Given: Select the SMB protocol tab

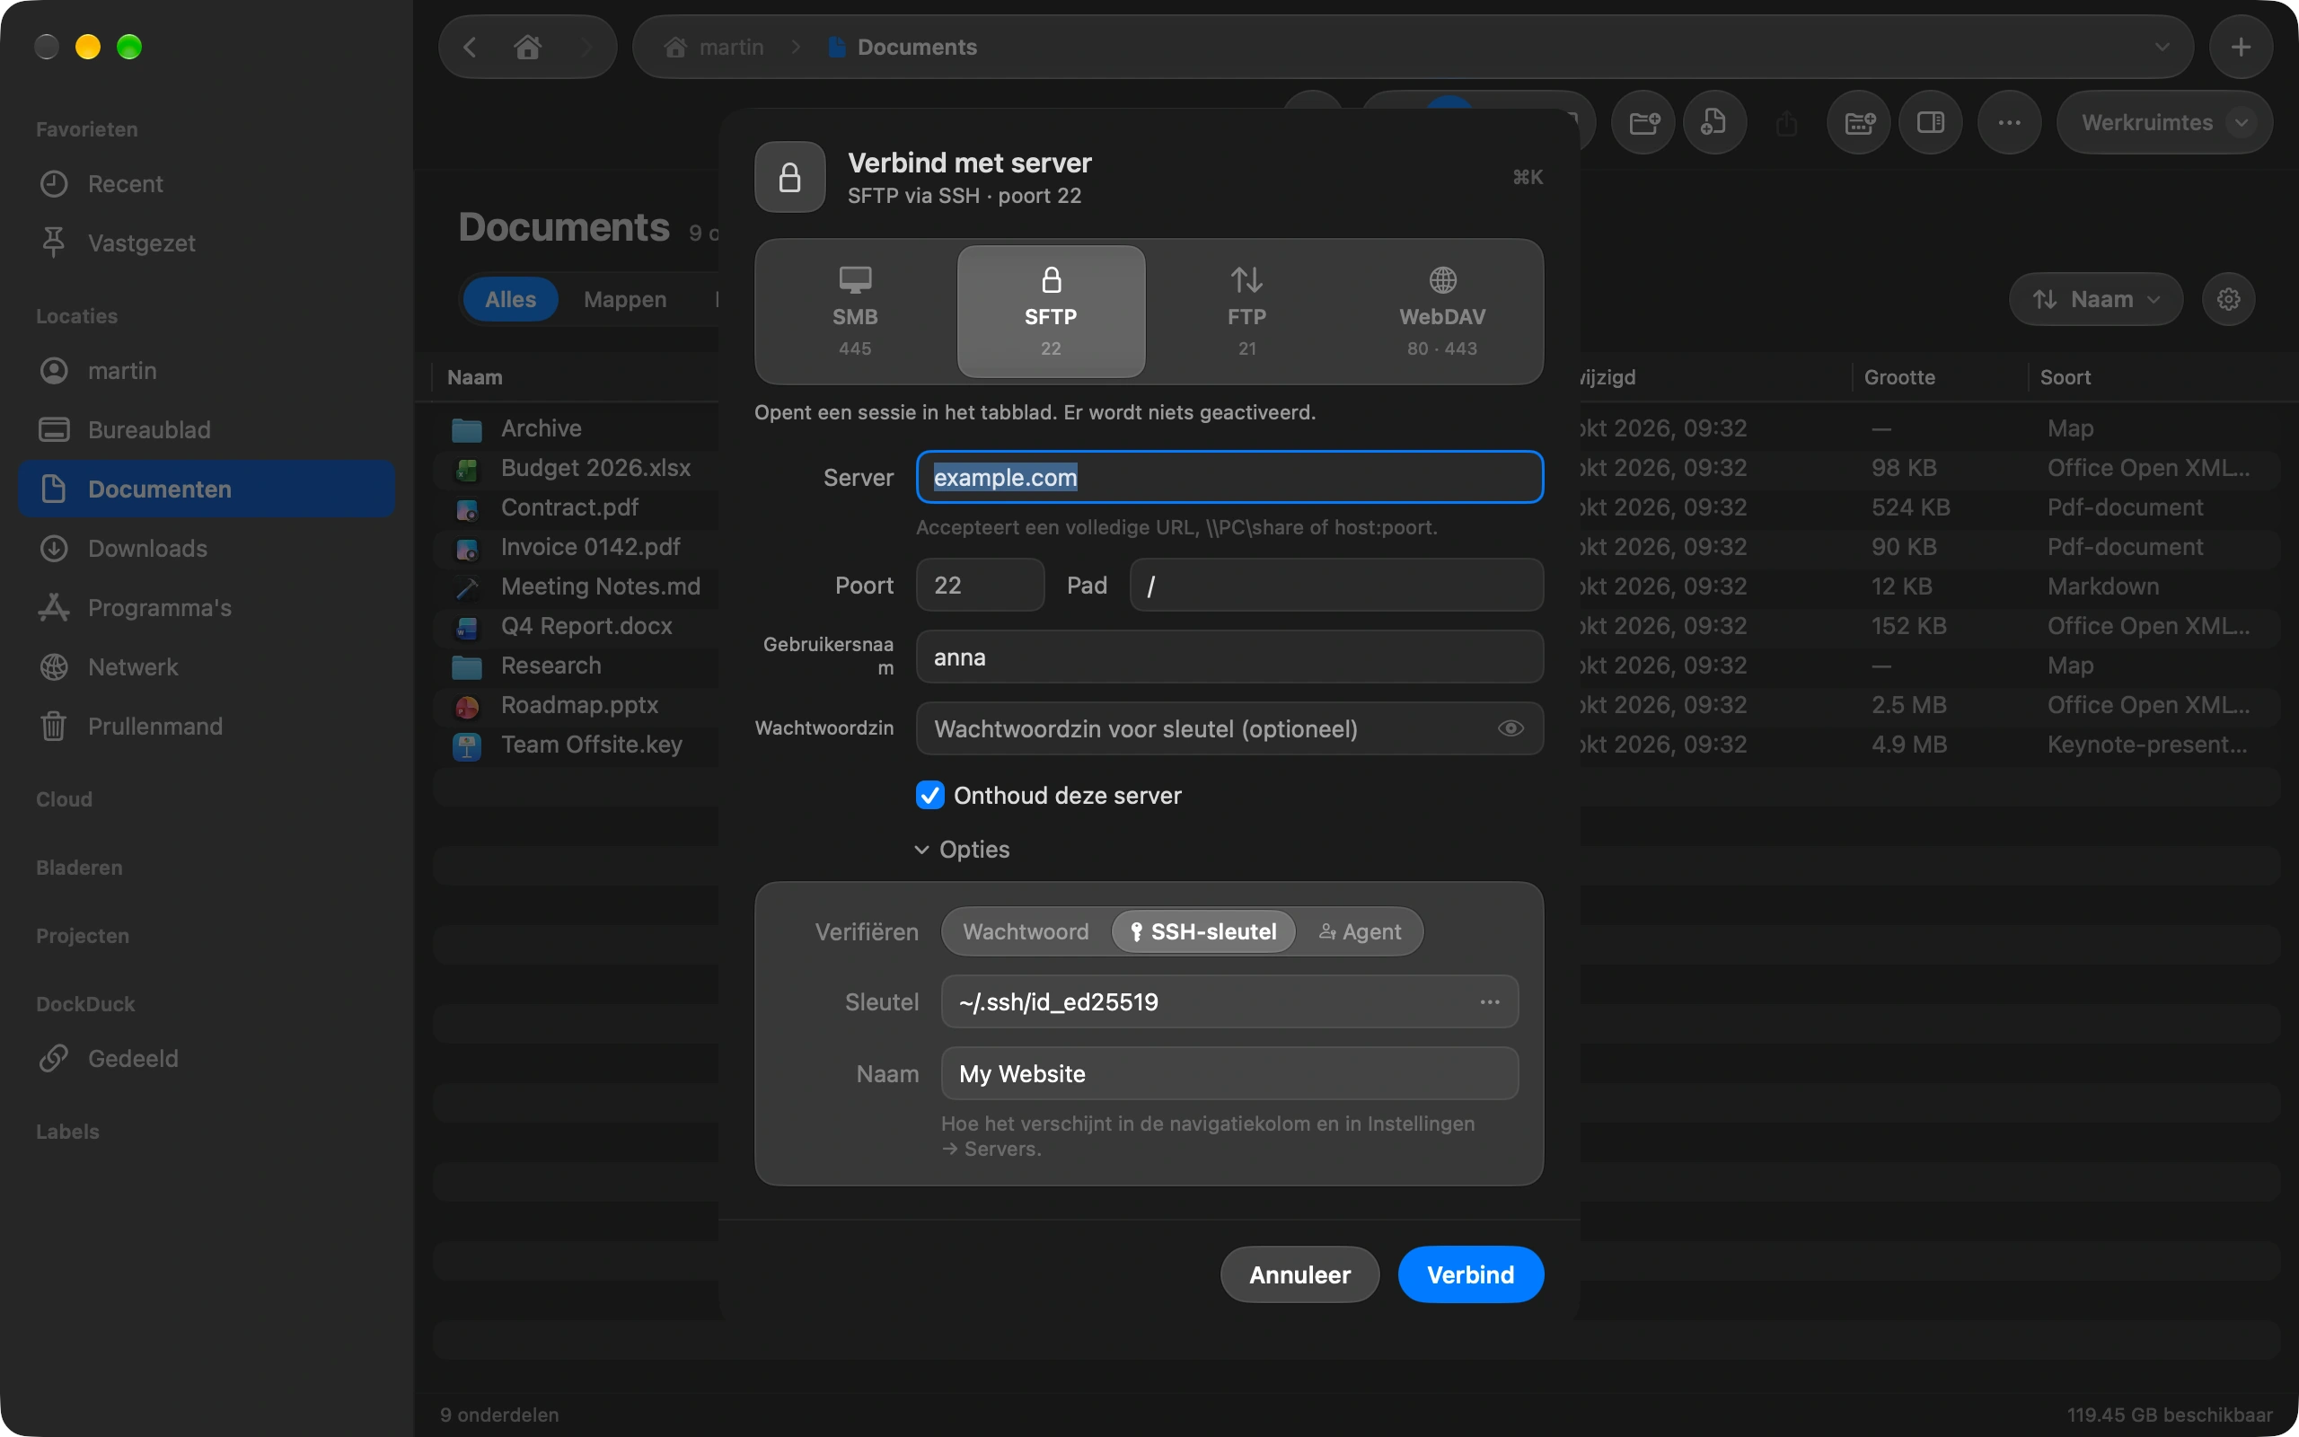Looking at the screenshot, I should click(x=855, y=312).
